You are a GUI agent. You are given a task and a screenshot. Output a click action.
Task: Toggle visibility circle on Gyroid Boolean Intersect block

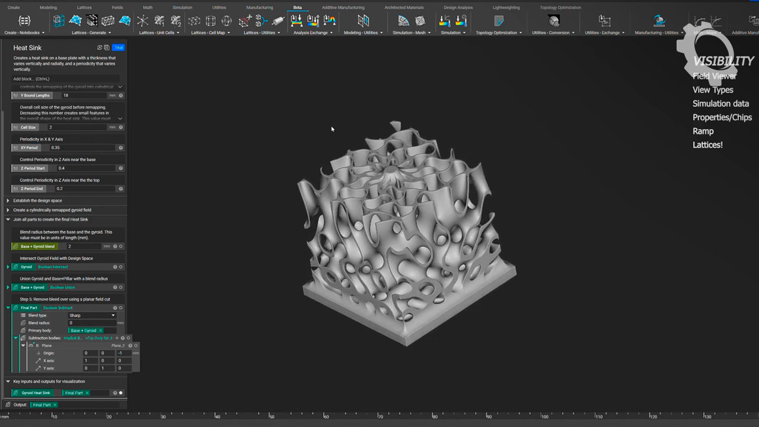[x=121, y=267]
